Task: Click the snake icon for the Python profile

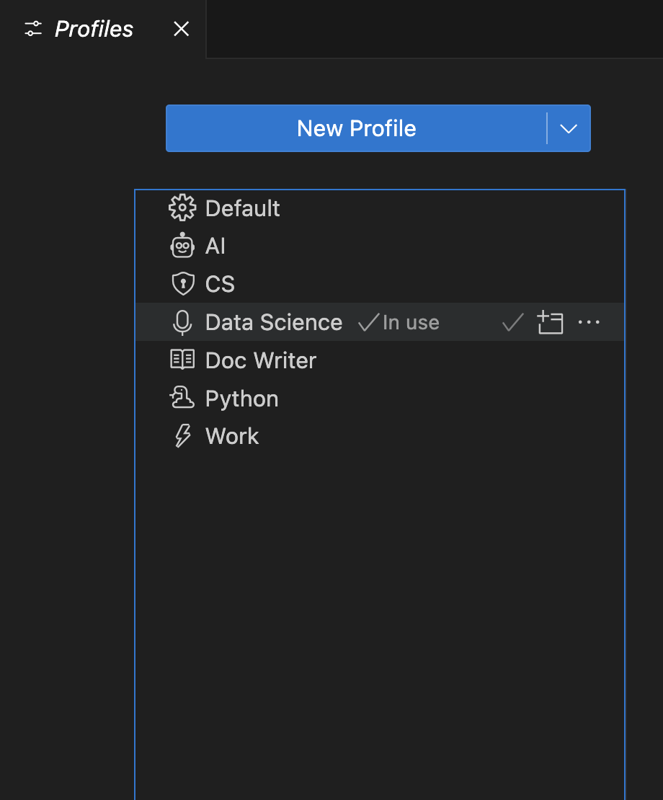Action: point(182,397)
